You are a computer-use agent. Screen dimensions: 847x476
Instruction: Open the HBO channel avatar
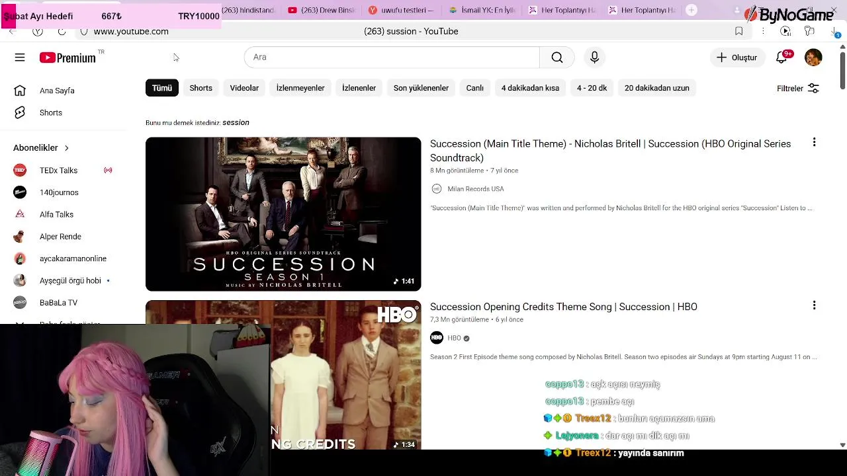[x=437, y=338]
